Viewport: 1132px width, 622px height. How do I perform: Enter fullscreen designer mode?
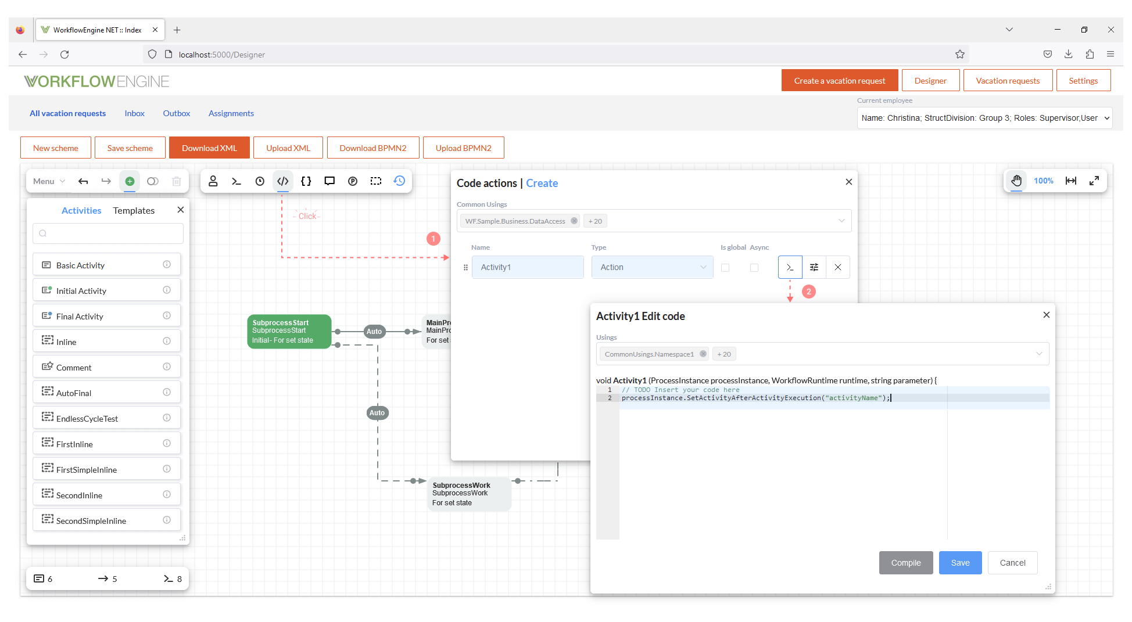click(1094, 181)
